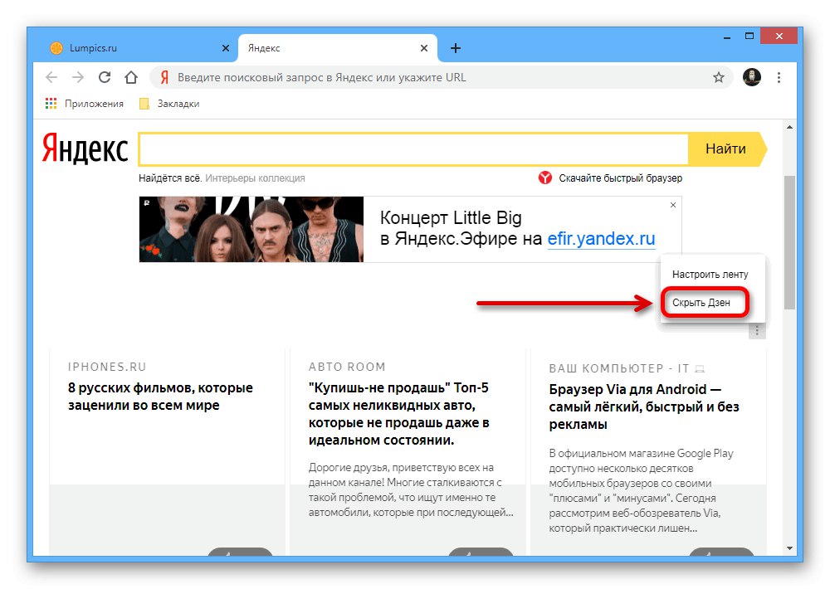Open article Купишь-не продашь Топ-5
Image resolution: width=830 pixels, height=589 pixels.
point(398,414)
